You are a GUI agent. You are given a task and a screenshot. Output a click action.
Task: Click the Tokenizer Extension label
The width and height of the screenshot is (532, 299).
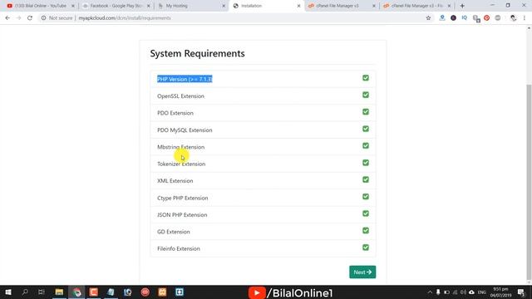coord(181,164)
